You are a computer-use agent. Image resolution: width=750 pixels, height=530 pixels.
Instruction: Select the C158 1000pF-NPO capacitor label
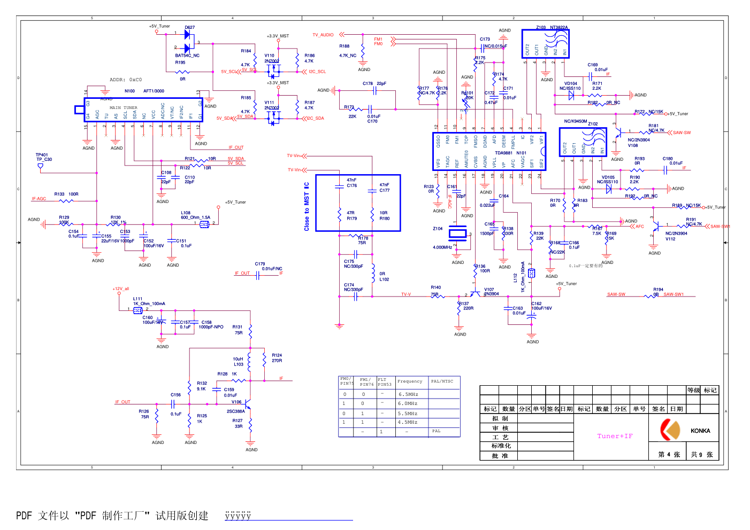pyautogui.click(x=211, y=325)
